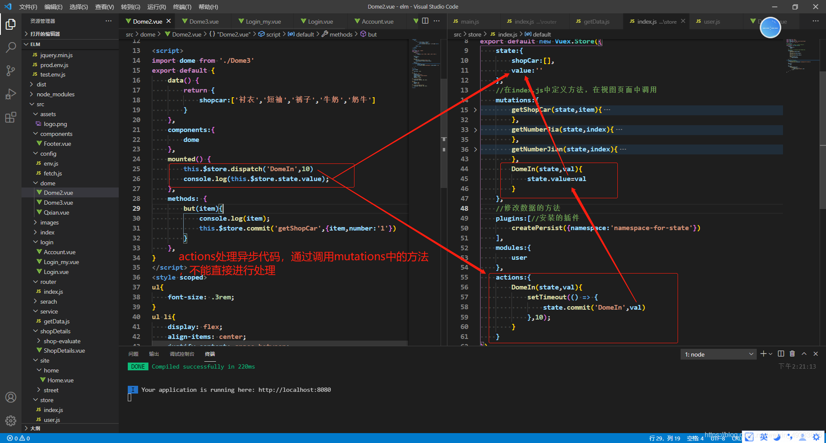Open right editor group More Actions menu
826x443 pixels.
click(815, 21)
